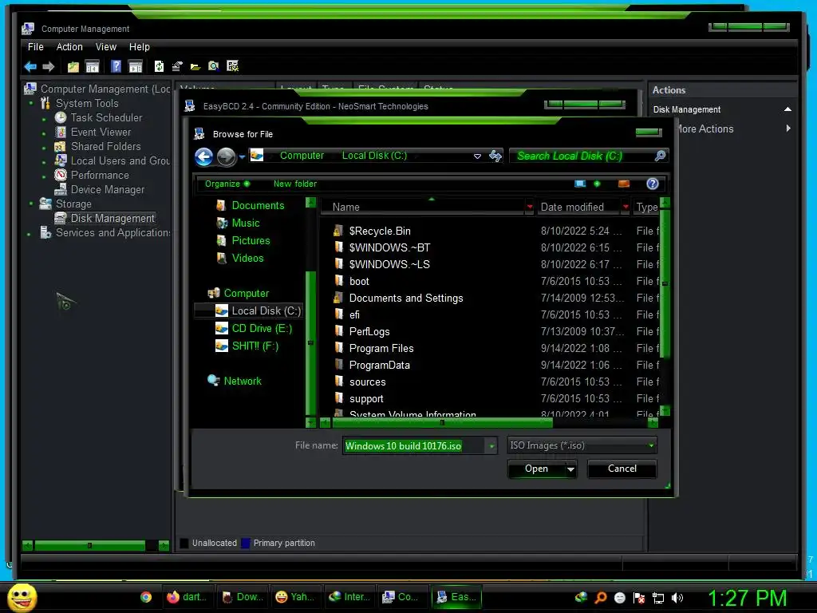Click Documents library in the navigation pane

pyautogui.click(x=258, y=205)
